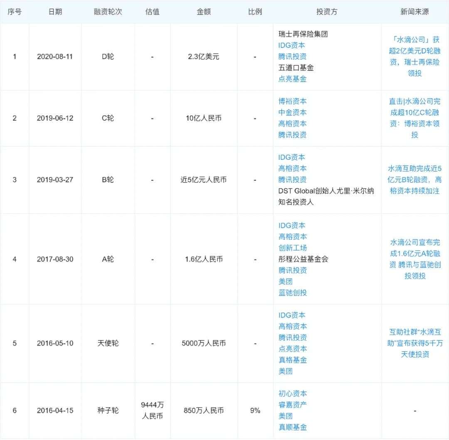Click 腾讯投资 in the B轮 row
The width and height of the screenshot is (449, 440).
(292, 180)
